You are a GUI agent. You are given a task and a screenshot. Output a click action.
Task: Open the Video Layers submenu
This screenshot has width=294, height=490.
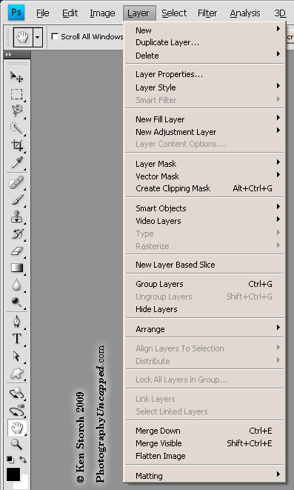(x=204, y=221)
